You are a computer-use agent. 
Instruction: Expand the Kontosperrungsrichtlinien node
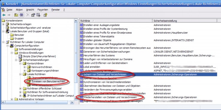coord(25,71)
